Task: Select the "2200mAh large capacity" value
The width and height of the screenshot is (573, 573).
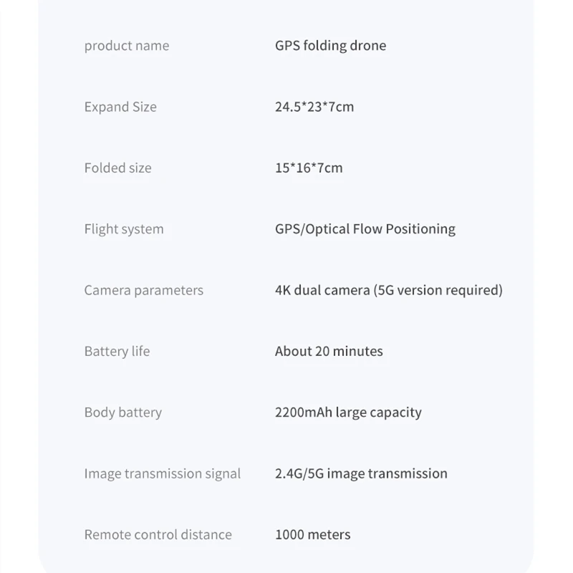Action: pyautogui.click(x=348, y=413)
